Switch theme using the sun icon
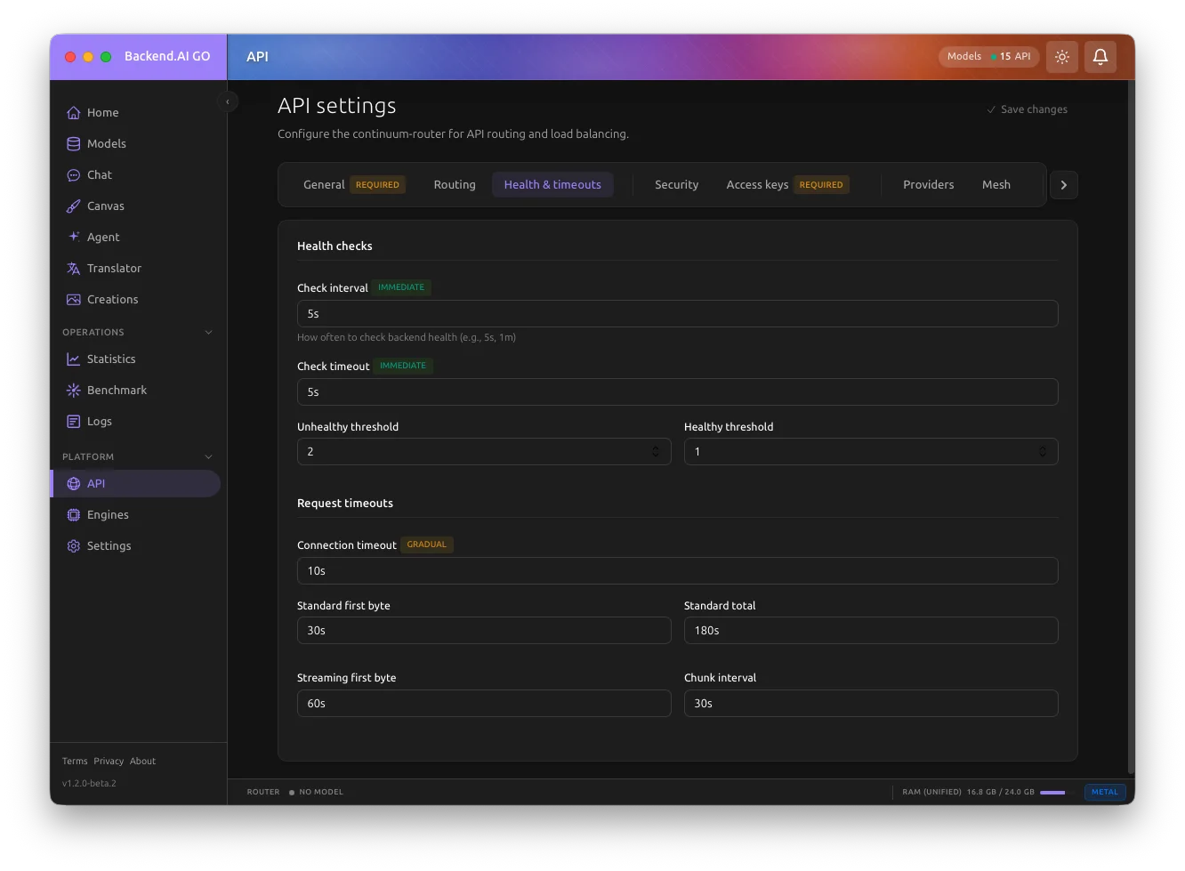This screenshot has width=1185, height=871. click(x=1061, y=56)
